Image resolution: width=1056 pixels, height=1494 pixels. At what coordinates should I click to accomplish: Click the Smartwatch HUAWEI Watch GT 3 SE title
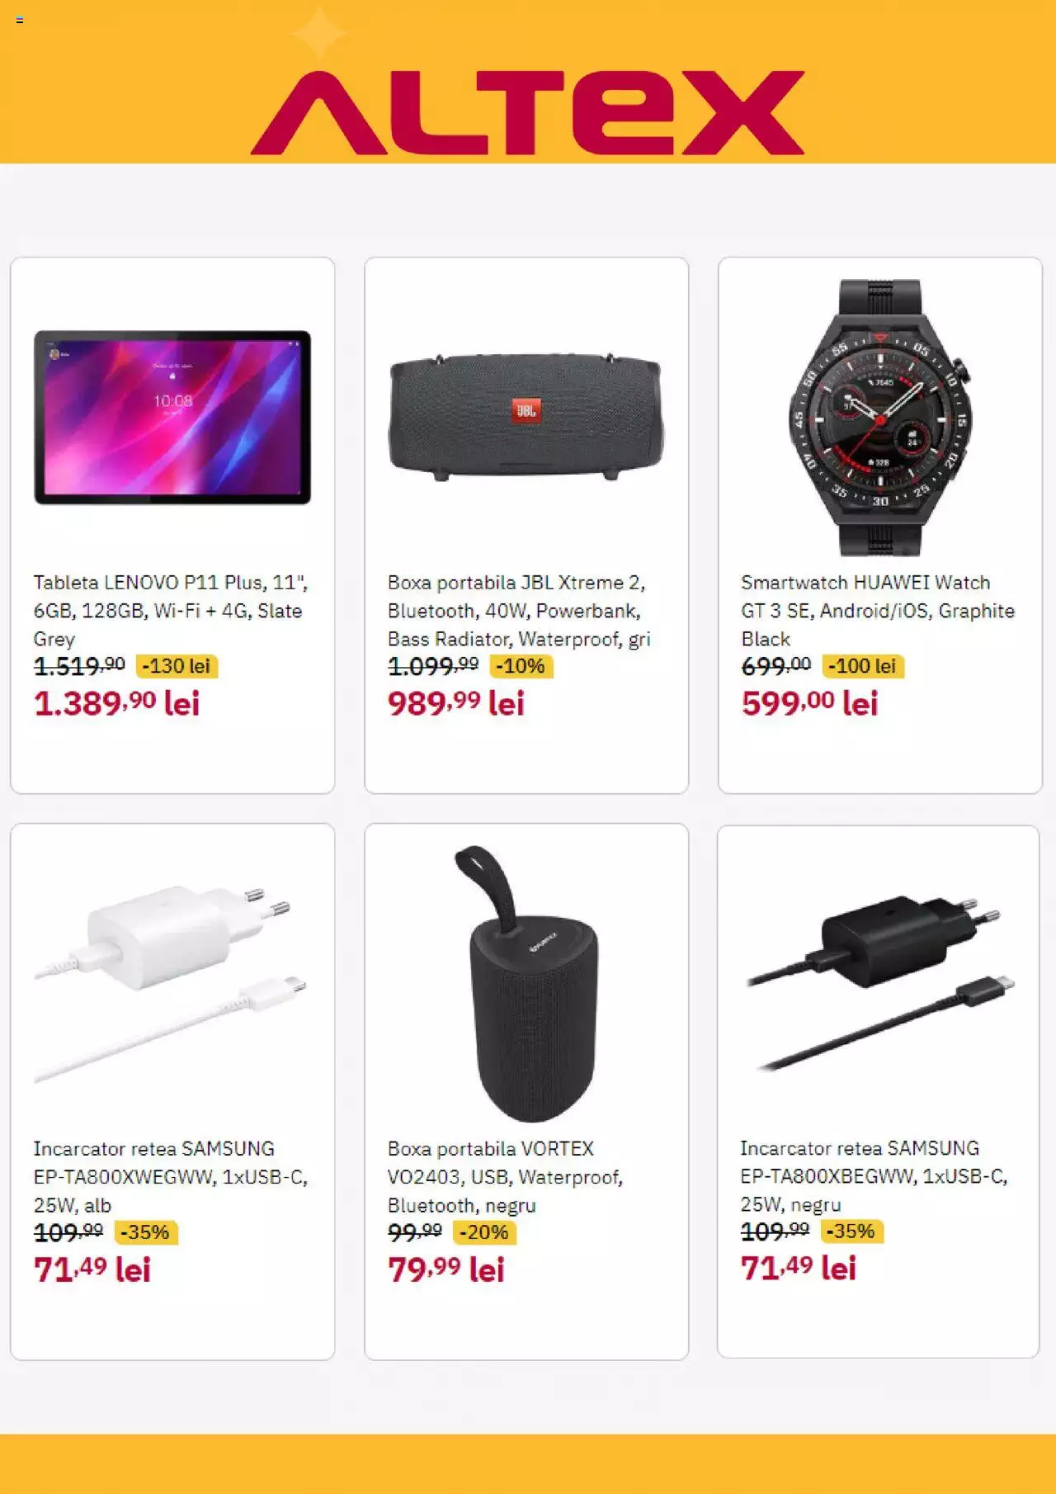(878, 611)
